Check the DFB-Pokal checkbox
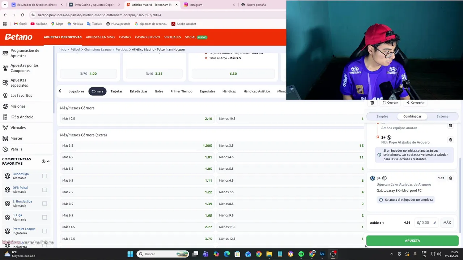Screen dimensions: 463x260 pyautogui.click(x=44, y=190)
